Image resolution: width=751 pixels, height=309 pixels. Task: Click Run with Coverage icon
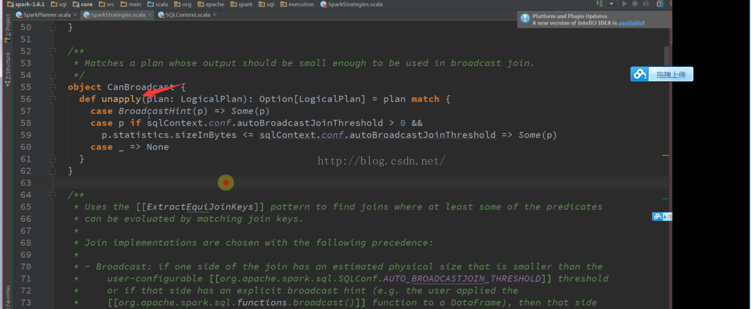point(646,4)
